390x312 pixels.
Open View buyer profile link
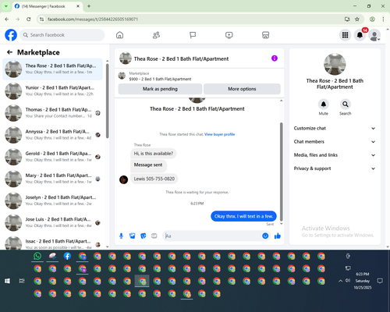coord(219,134)
